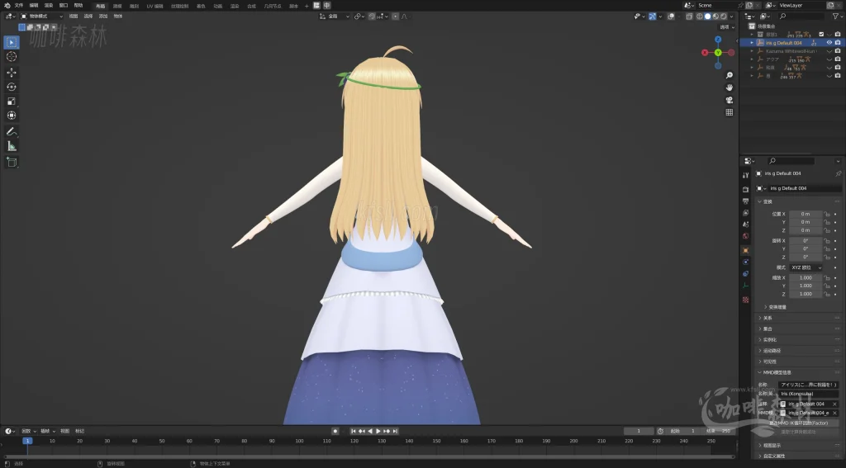Open the Object Data properties tab

click(746, 286)
